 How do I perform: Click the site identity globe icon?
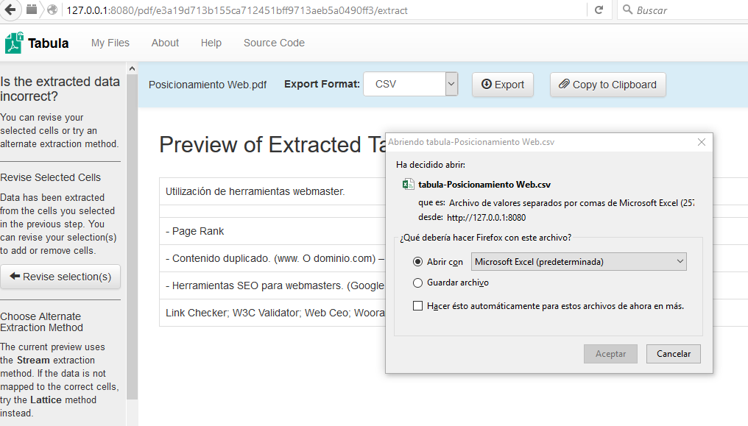coord(52,10)
